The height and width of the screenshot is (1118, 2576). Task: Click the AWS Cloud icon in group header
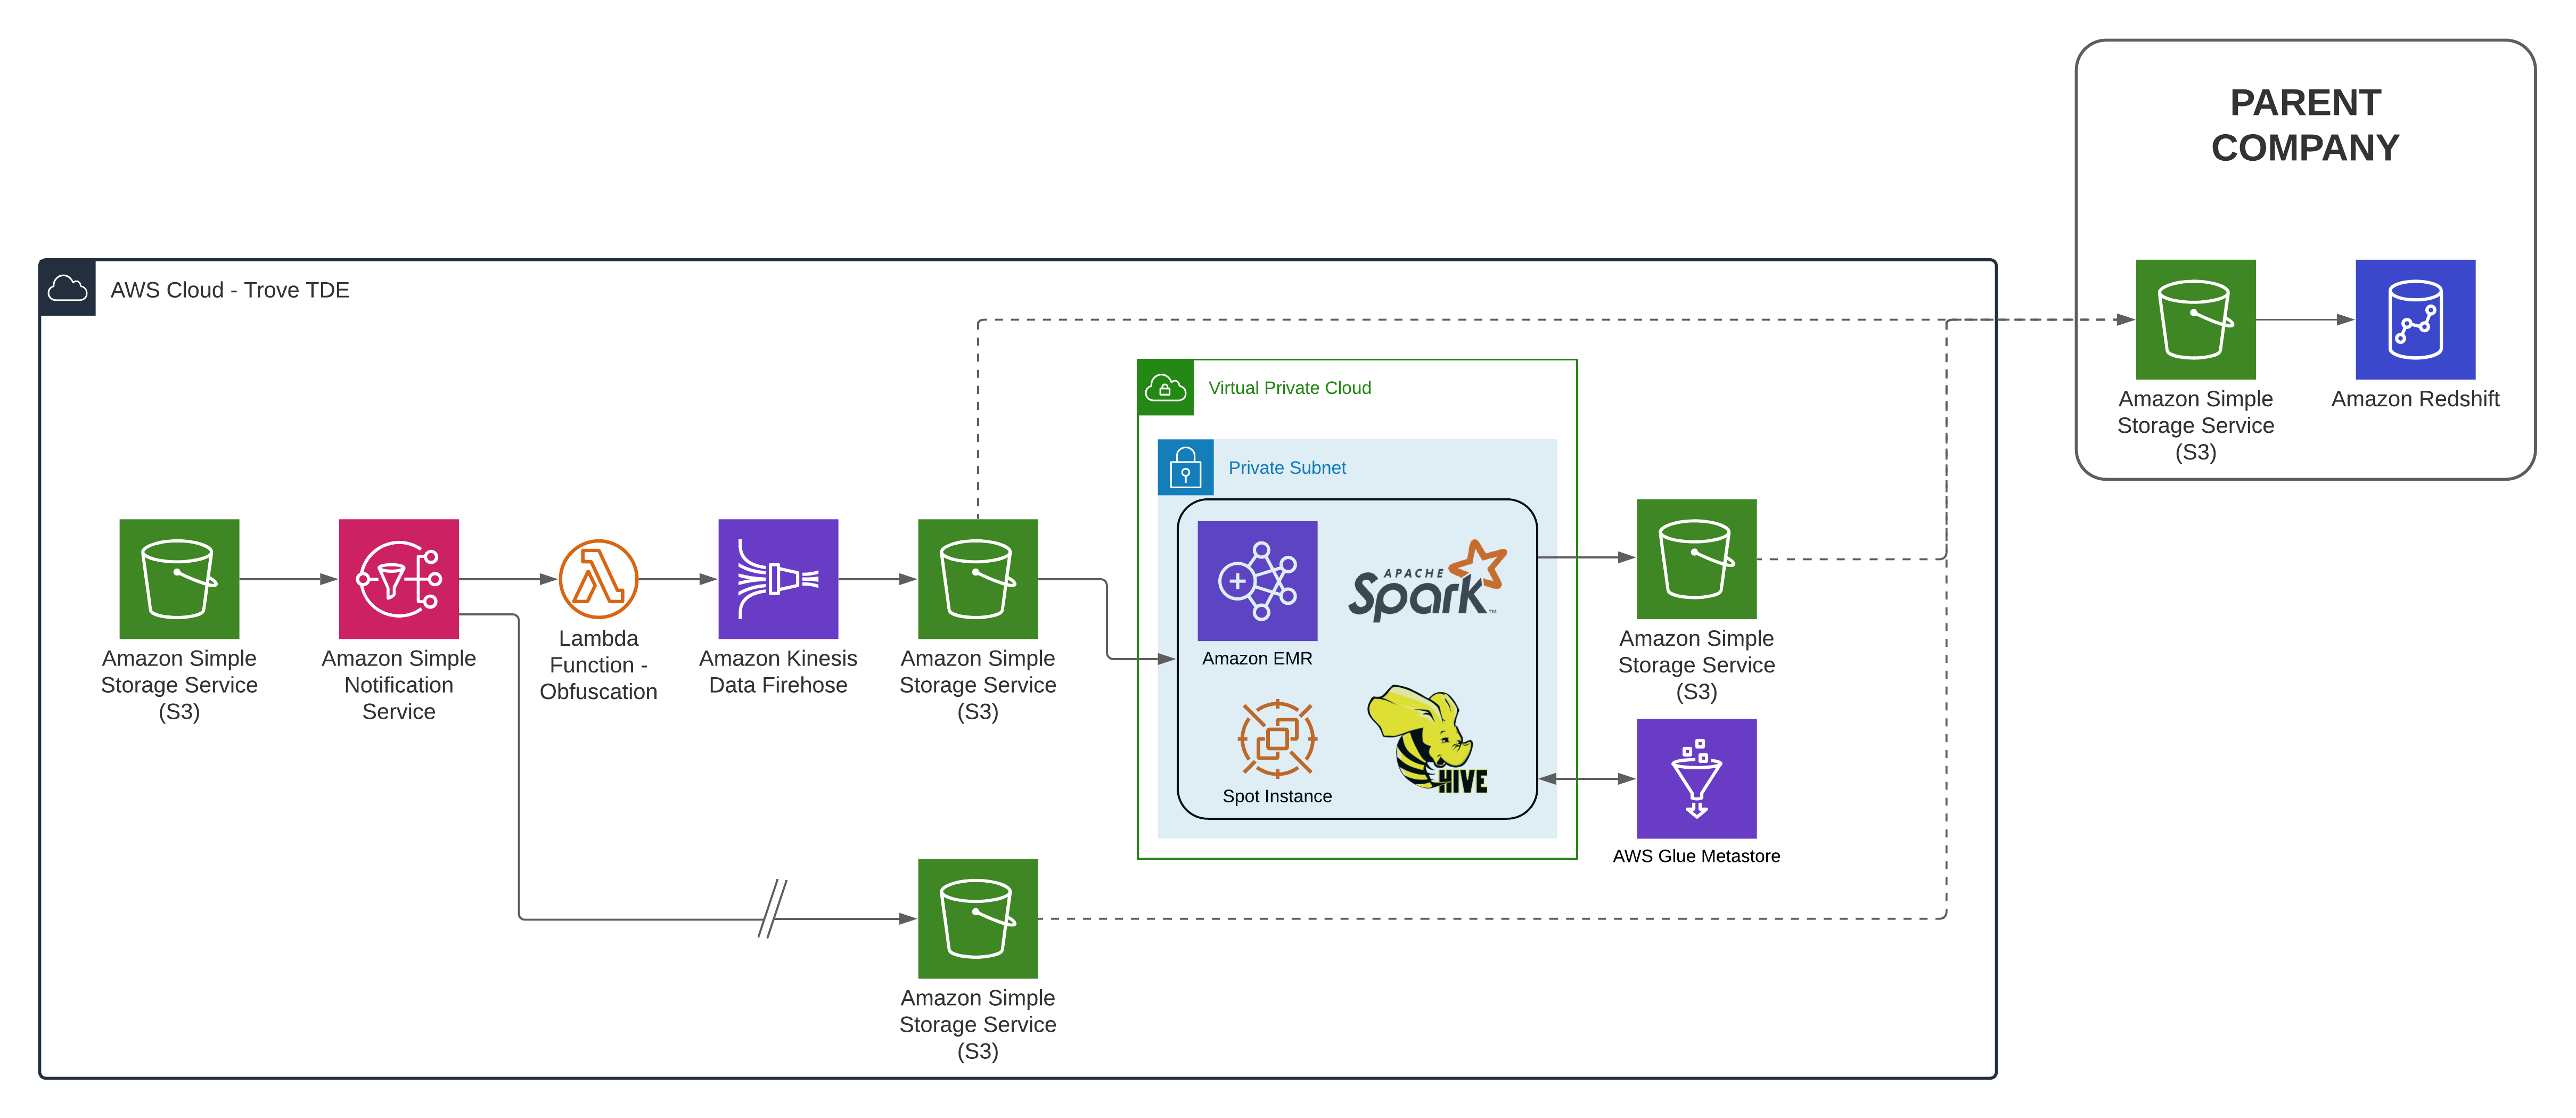click(67, 288)
